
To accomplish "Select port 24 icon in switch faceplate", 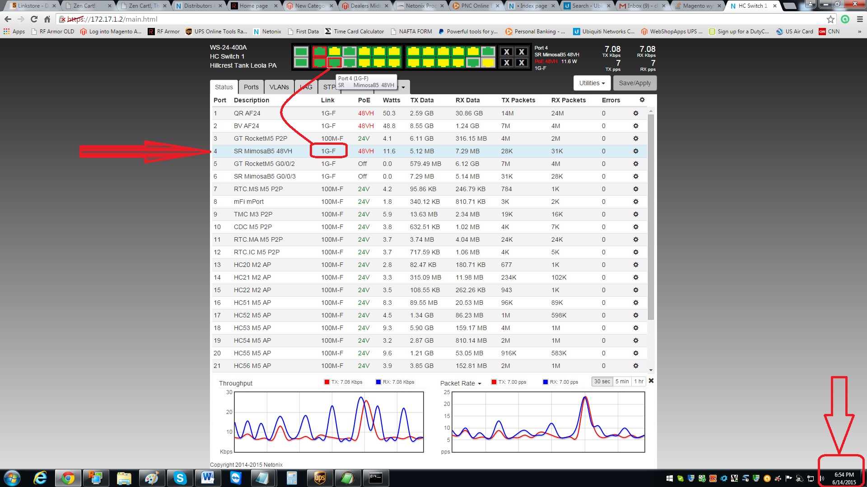I will 488,62.
